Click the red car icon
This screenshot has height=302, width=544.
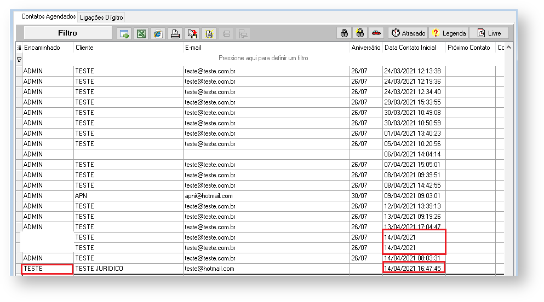pos(376,33)
